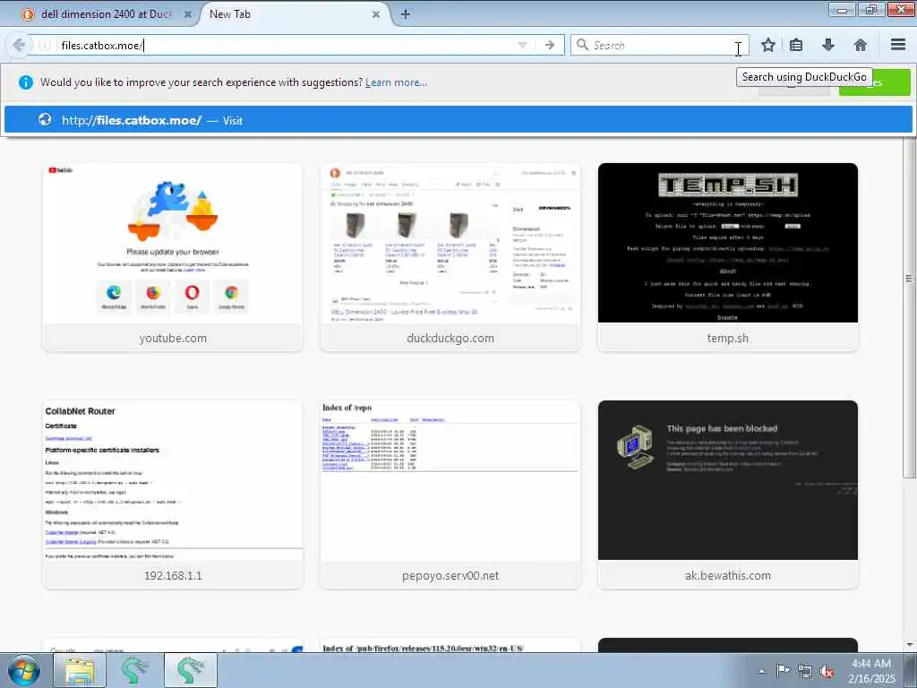Select the New Tab tab
This screenshot has width=917, height=688.
[x=293, y=14]
